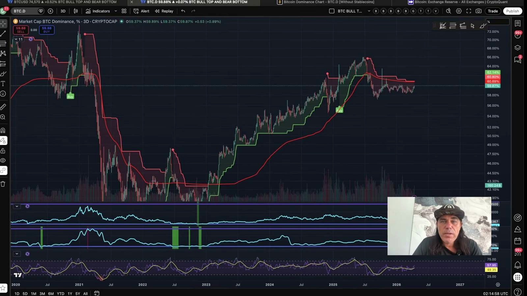Expand the indicators favorites chevron
Screen dimensions: 527x296
pos(116,11)
